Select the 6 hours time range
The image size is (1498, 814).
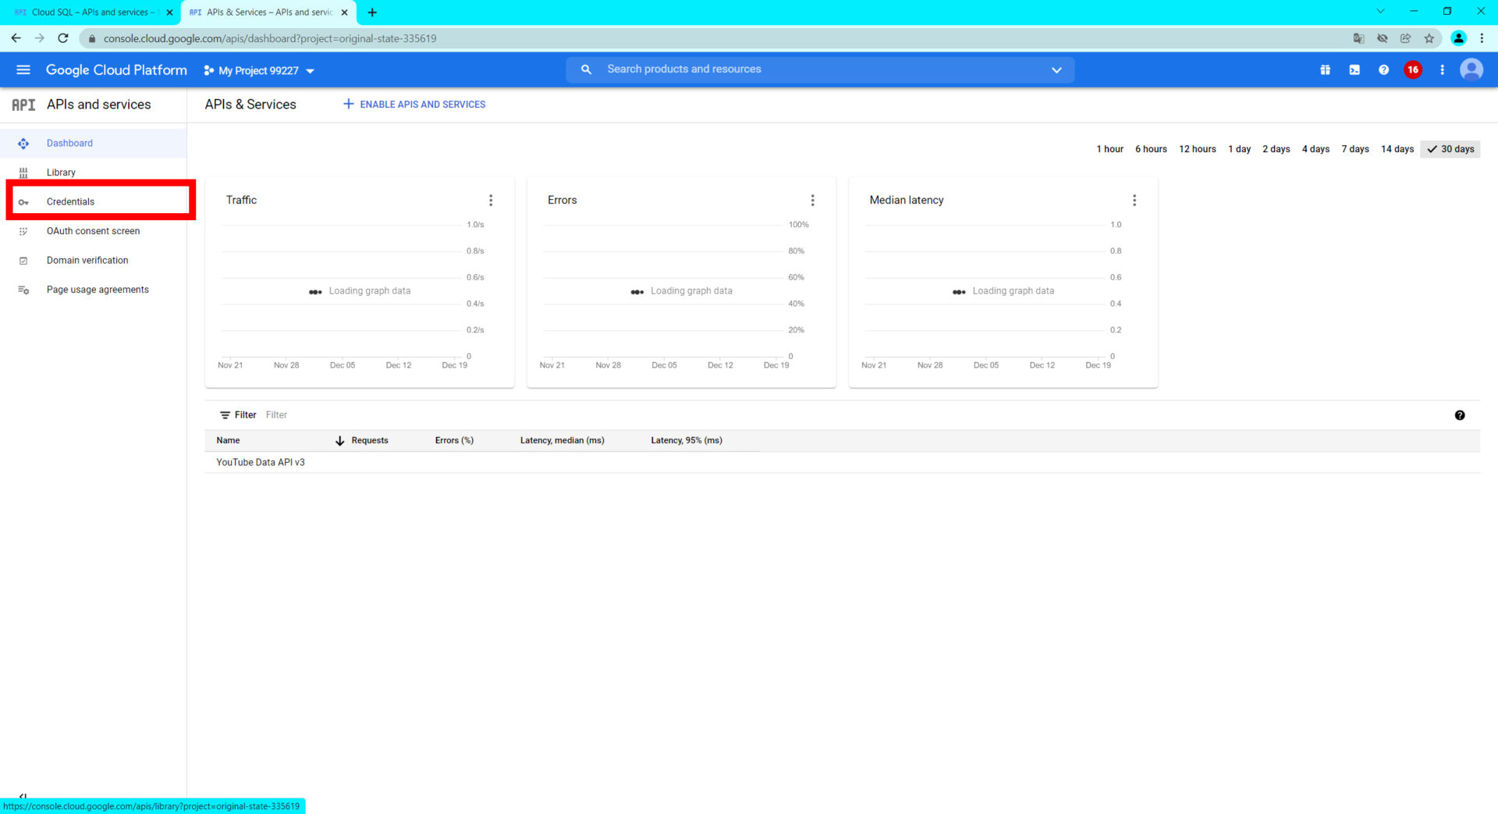coord(1151,149)
